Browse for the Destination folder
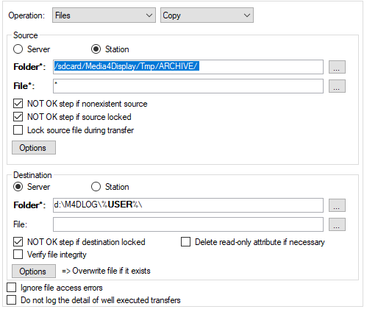378x323 pixels. 337,205
